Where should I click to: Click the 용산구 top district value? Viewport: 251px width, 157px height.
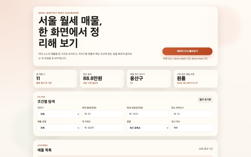point(136,78)
